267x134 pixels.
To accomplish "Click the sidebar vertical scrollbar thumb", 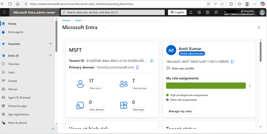I will pos(56,36).
